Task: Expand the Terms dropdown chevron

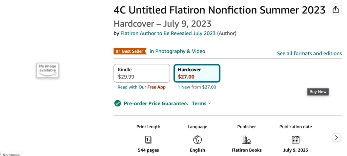Action: [209, 103]
